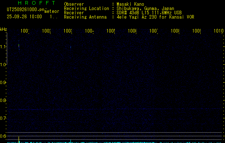
Task: Click the meteor label under the title
Action: [52, 11]
